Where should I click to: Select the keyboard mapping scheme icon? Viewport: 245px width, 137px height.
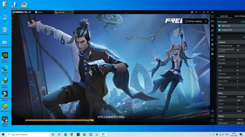[x=219, y=37]
